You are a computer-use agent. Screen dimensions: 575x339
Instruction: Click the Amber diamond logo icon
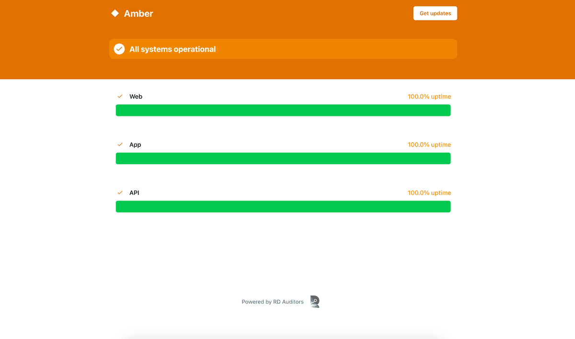[115, 13]
